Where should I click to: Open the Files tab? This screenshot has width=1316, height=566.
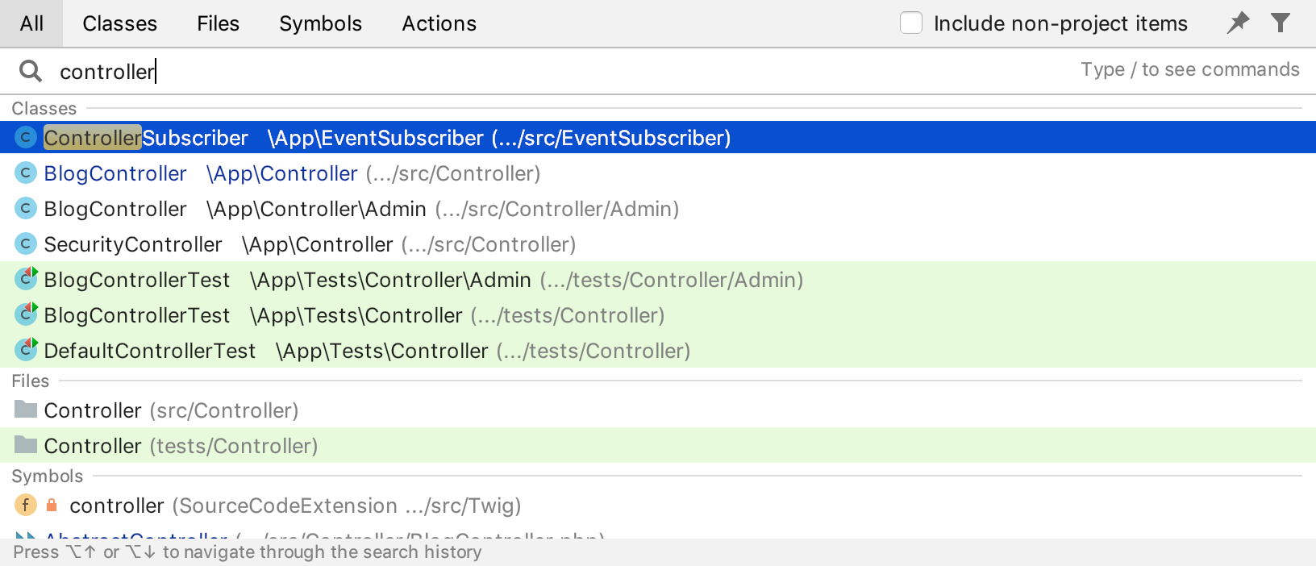pos(218,23)
